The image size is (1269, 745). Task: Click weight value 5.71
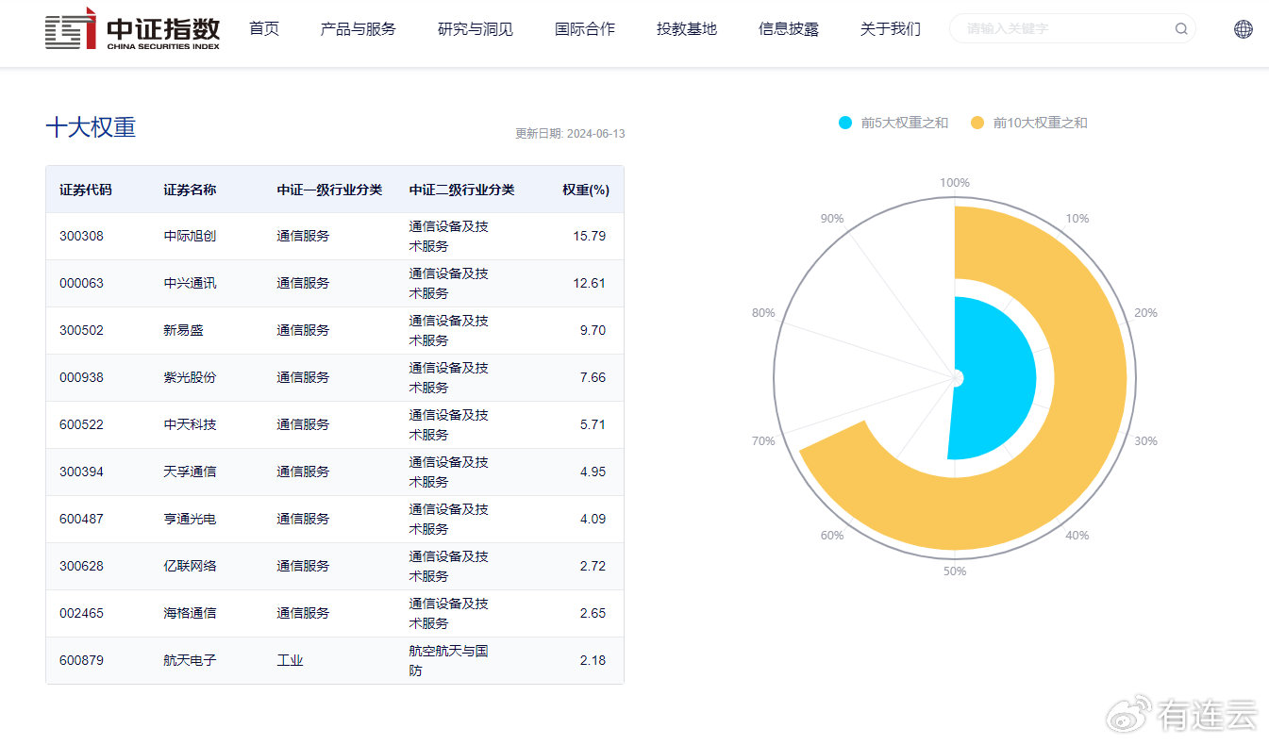(x=593, y=424)
